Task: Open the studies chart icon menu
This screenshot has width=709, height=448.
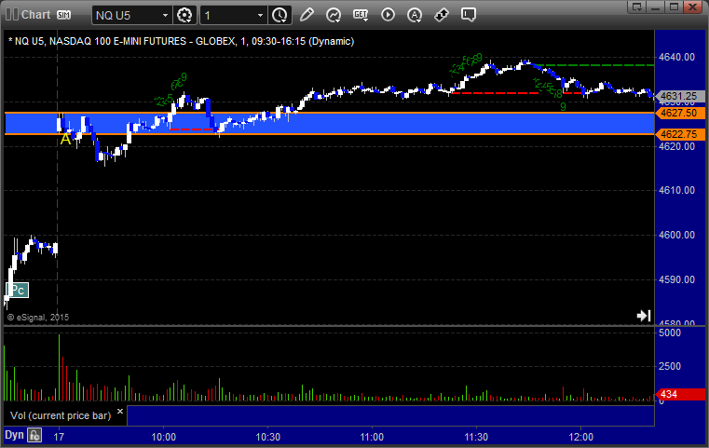Action: coord(334,15)
